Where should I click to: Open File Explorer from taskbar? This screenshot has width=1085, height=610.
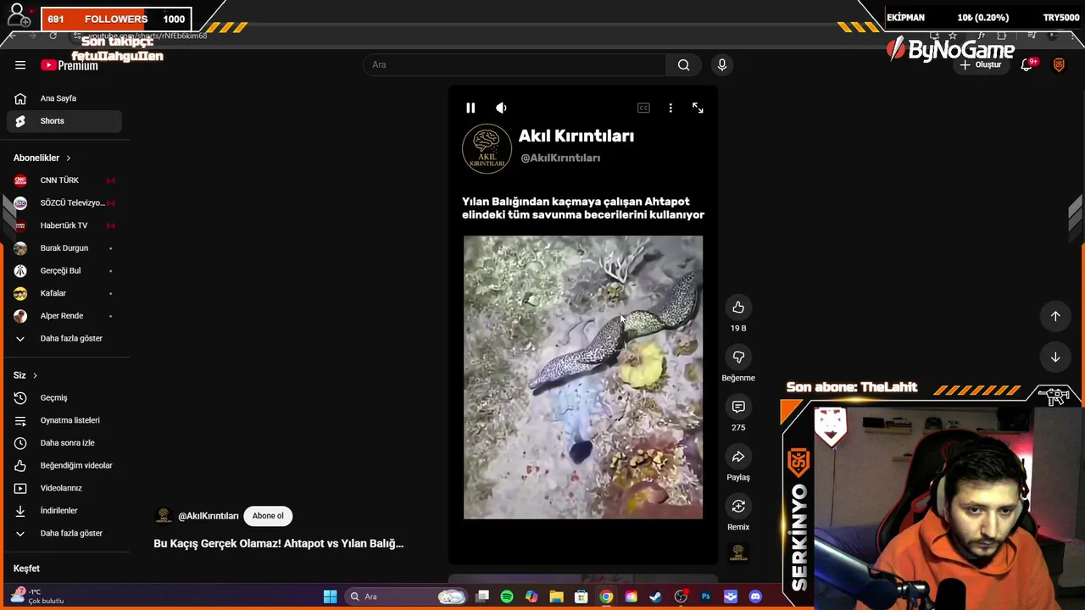[556, 596]
